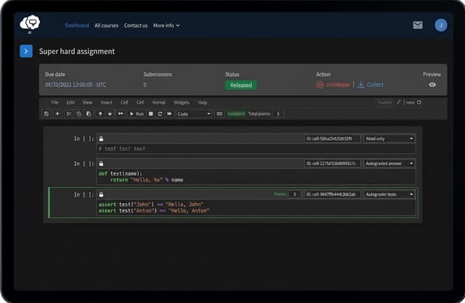
Task: Click the double-arrow toolbar icon after move down
Action: [x=121, y=114]
